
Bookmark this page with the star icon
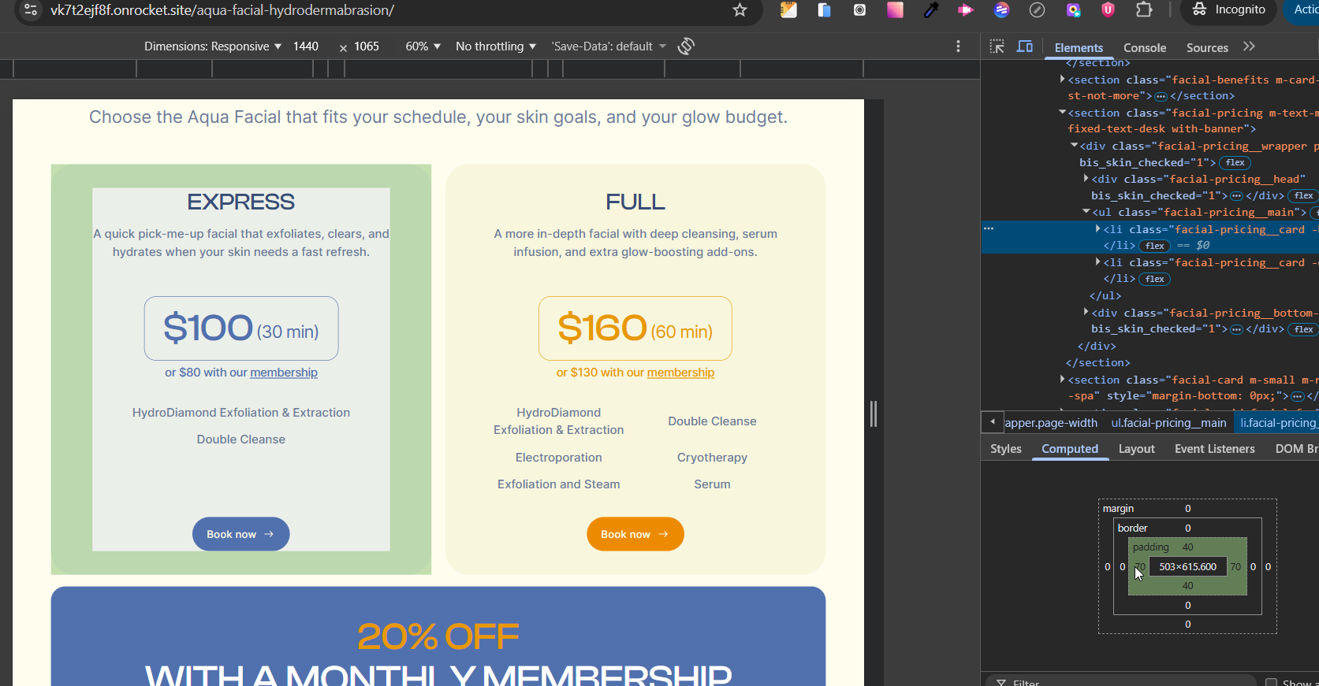click(x=740, y=10)
